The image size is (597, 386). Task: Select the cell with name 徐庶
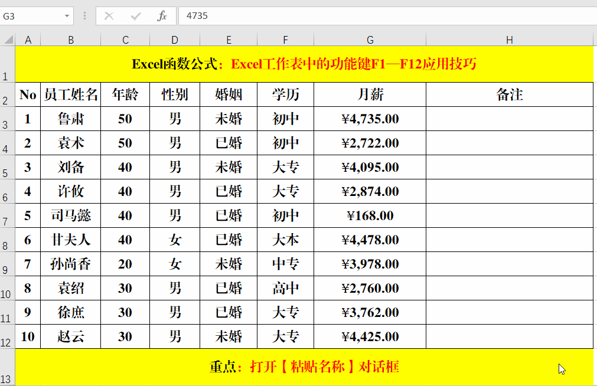point(71,313)
